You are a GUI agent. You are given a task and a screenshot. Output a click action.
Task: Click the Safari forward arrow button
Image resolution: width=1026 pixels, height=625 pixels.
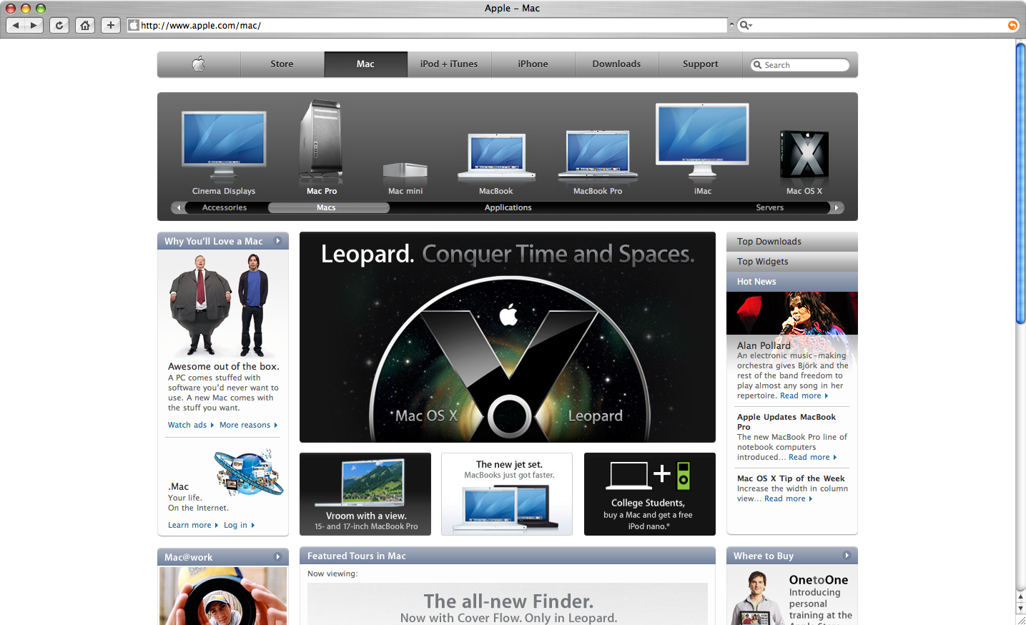(34, 25)
